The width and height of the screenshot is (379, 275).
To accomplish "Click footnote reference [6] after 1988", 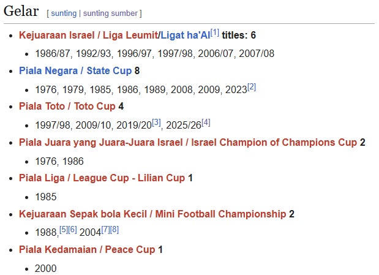I will [72, 230].
